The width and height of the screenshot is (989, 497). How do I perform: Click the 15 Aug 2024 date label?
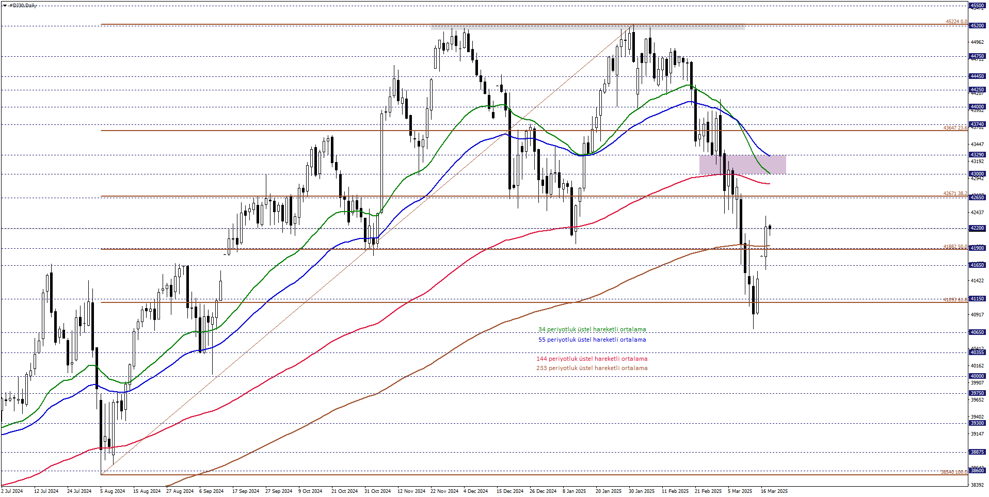[147, 491]
